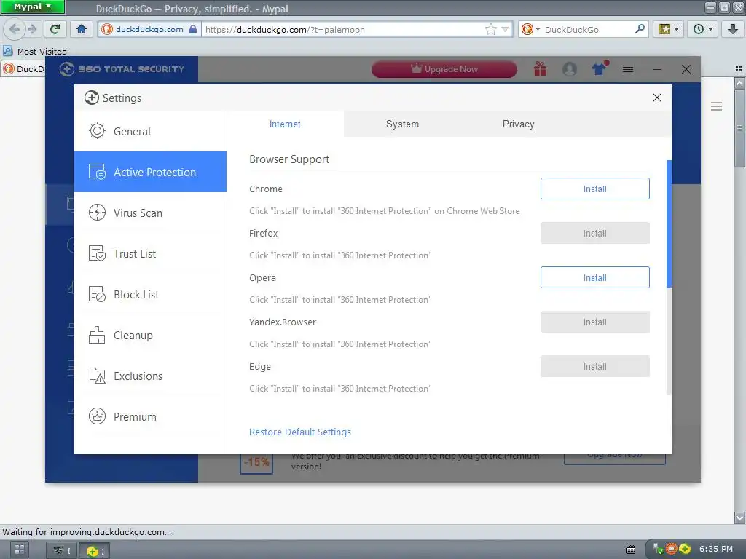The image size is (746, 559).
Task: Open the Mypal application menu
Action: click(x=32, y=7)
